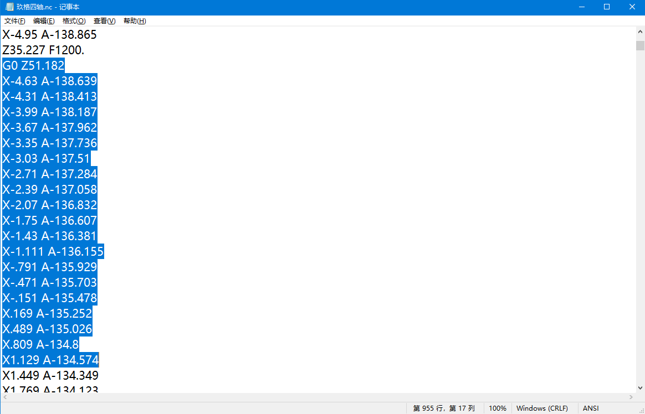Click line X-.791 A-135.929
This screenshot has height=414, width=645.
pos(49,267)
